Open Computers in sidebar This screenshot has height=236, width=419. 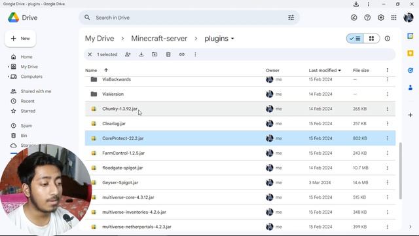click(31, 77)
